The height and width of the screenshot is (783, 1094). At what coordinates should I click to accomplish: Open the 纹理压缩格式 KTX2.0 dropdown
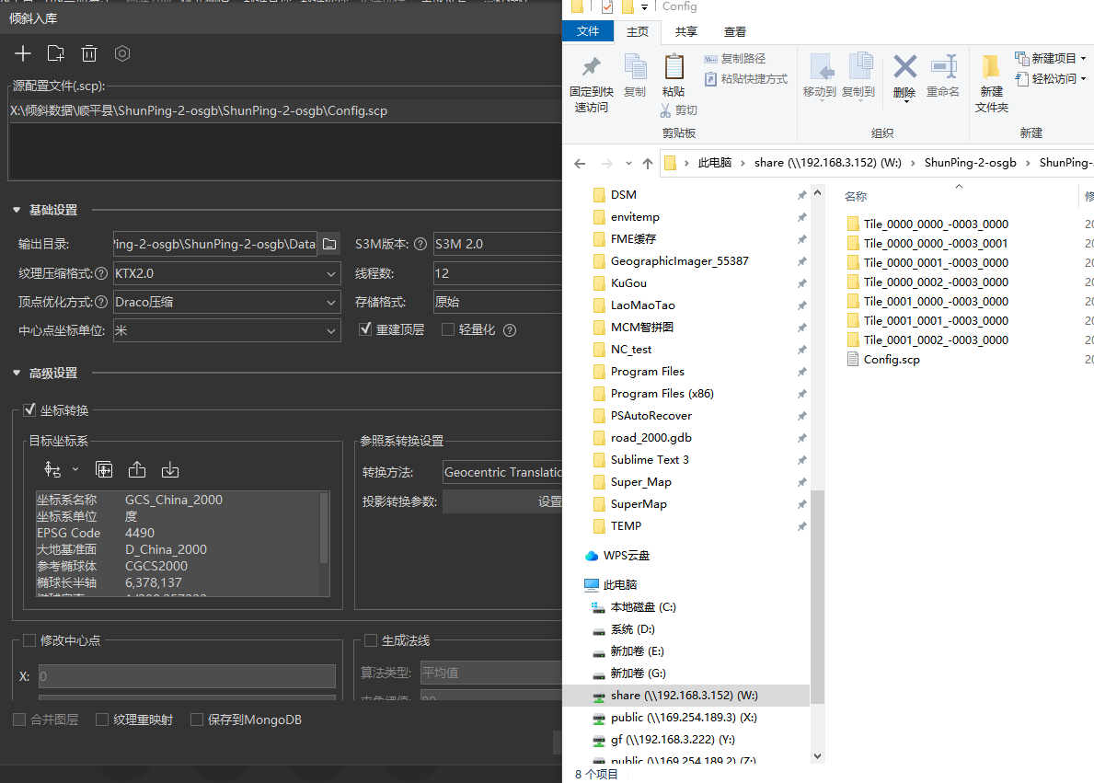tap(226, 273)
